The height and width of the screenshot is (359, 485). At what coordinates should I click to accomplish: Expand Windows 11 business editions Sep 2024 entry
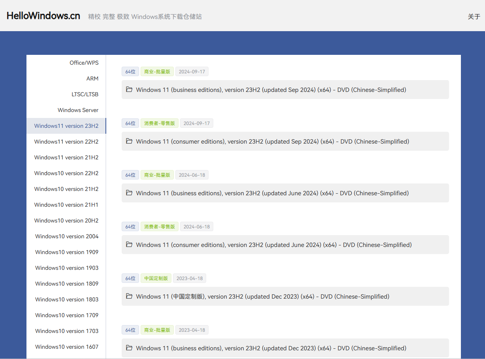tap(271, 90)
